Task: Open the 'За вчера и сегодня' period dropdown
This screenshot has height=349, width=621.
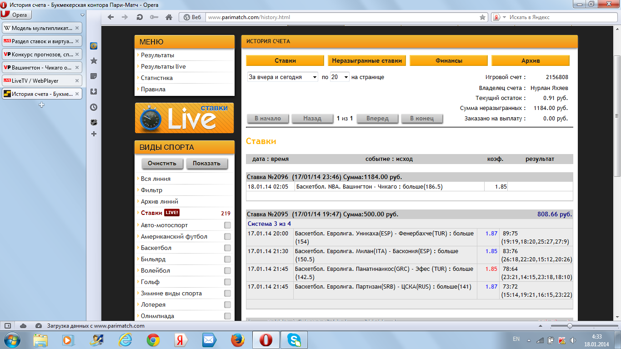Action: (x=282, y=77)
